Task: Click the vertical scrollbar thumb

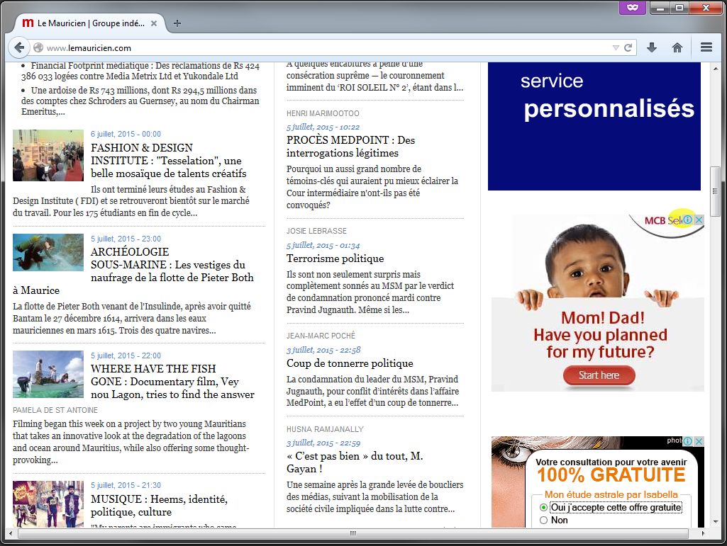Action: click(x=716, y=190)
